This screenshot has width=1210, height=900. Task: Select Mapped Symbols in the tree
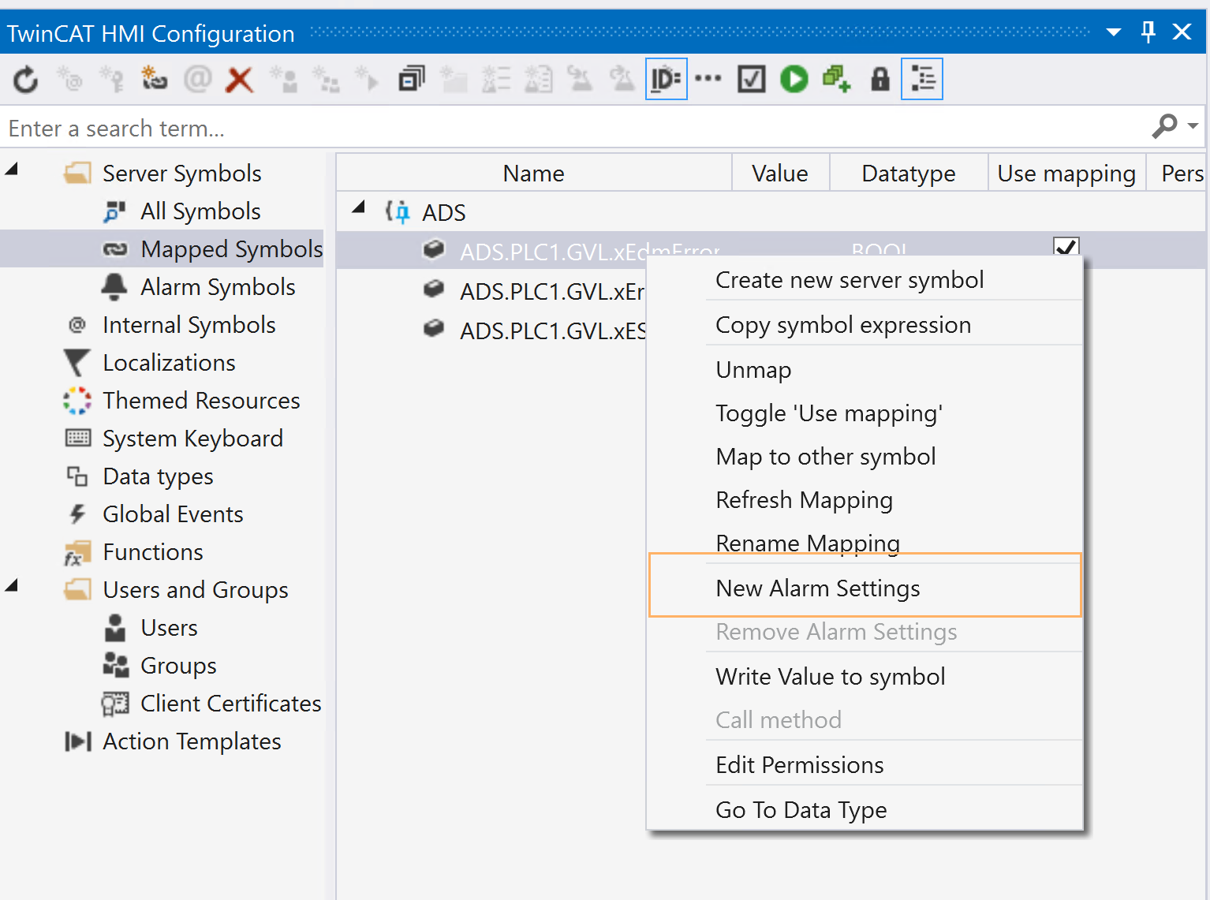(232, 249)
